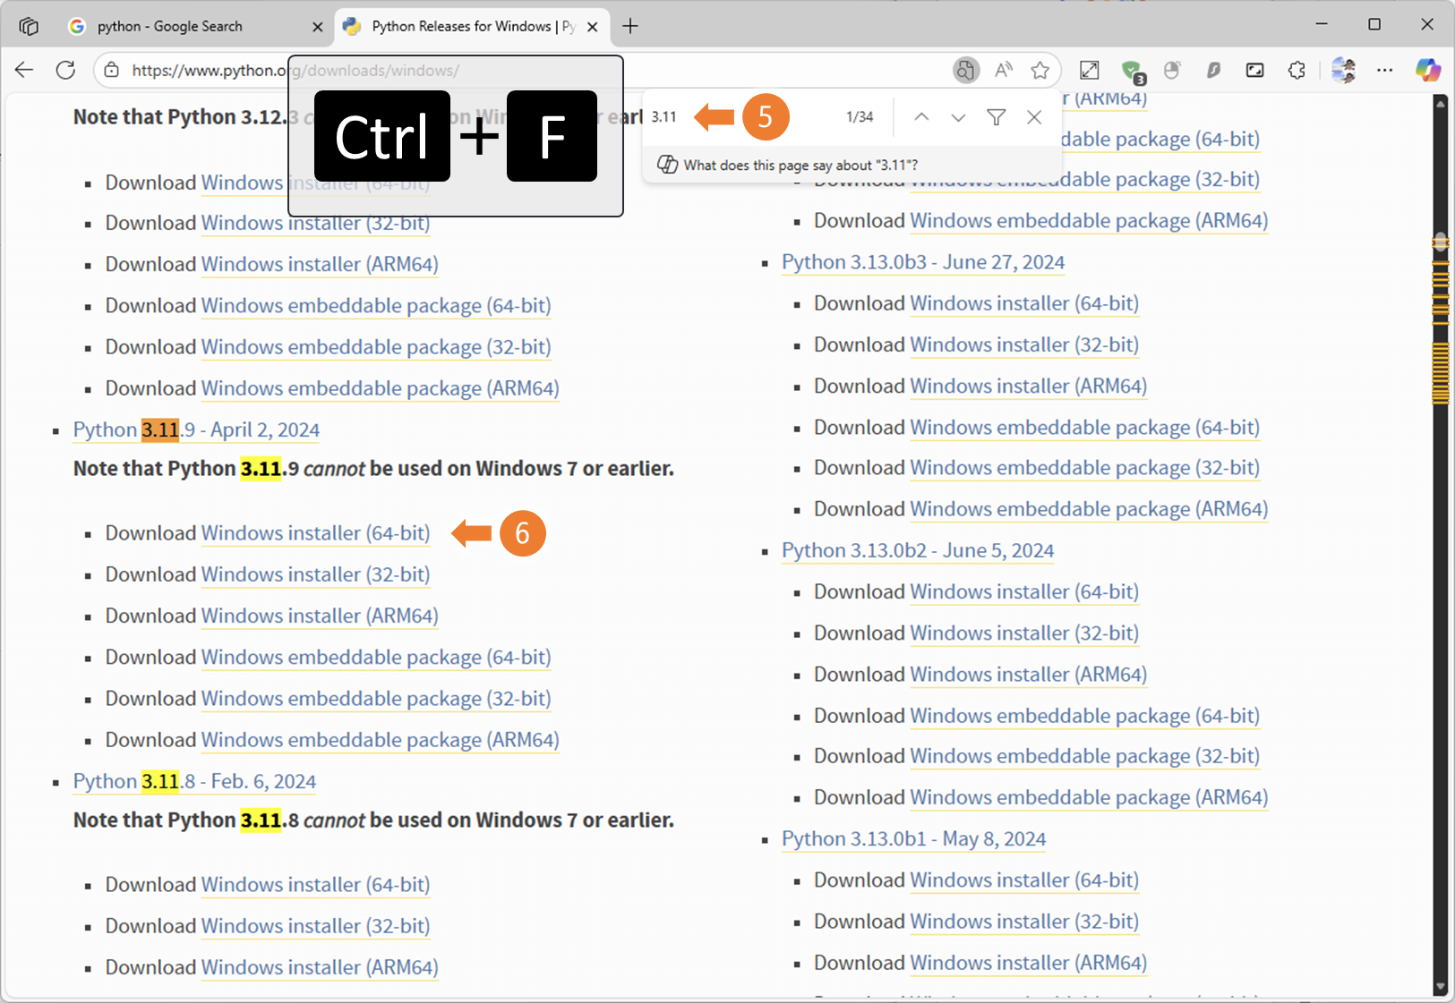This screenshot has height=1003, width=1455.
Task: Open find filter options
Action: coord(996,117)
